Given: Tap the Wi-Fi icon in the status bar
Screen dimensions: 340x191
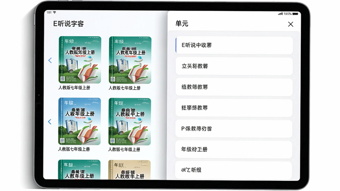Looking at the screenshot, I should (55, 12).
